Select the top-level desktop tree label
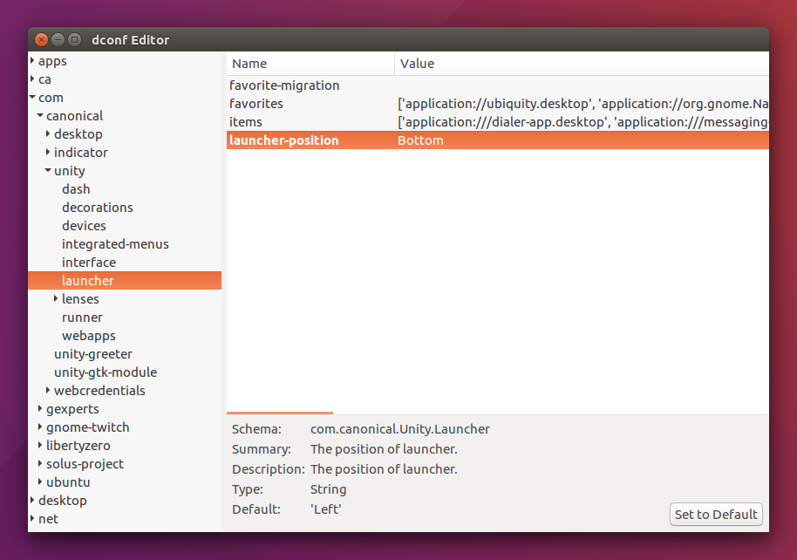797x560 pixels. coord(63,501)
